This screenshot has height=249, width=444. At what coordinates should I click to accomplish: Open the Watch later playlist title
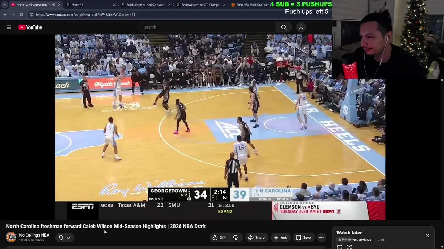click(349, 233)
